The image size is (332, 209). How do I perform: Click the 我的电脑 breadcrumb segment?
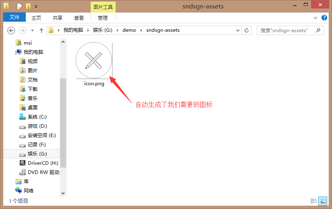click(x=73, y=30)
